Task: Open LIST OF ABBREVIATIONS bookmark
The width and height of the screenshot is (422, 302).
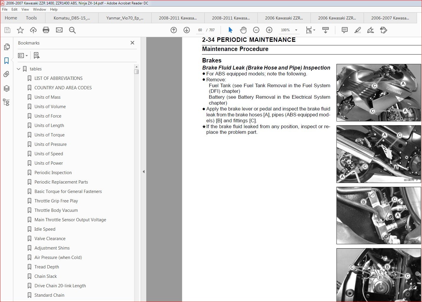Action: click(x=58, y=78)
